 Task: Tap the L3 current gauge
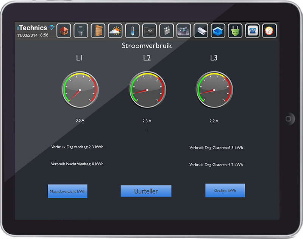pos(214,90)
